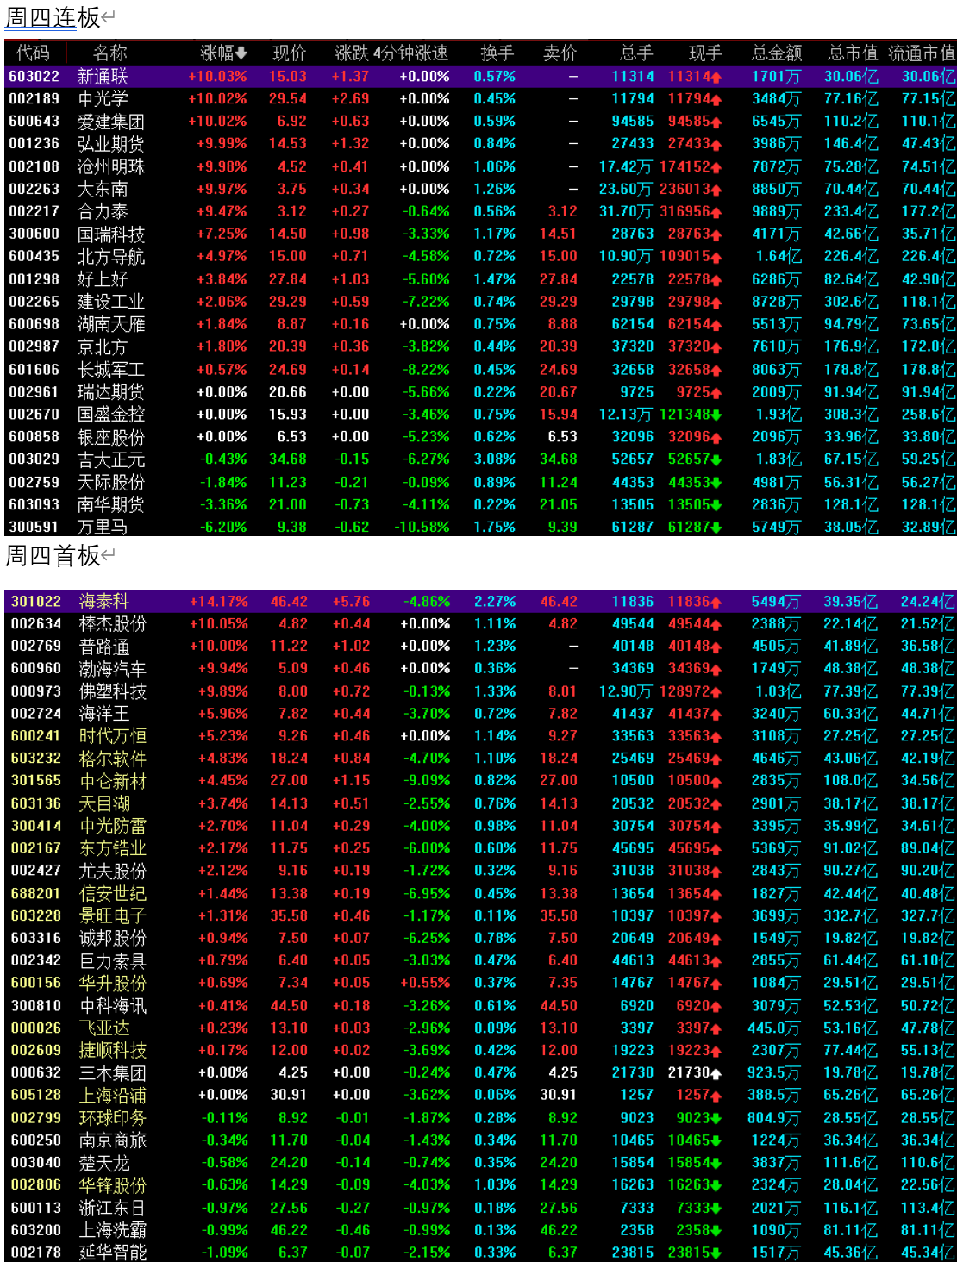Click stock name 北方导航
Image resolution: width=957 pixels, height=1262 pixels.
(x=110, y=257)
